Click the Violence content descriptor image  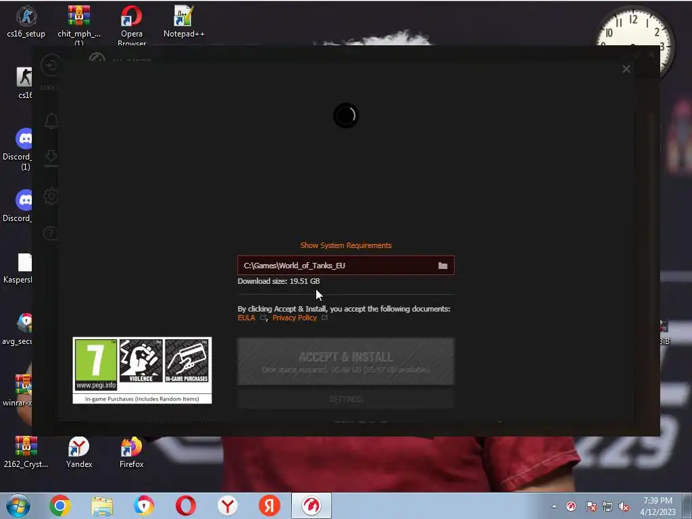[141, 361]
